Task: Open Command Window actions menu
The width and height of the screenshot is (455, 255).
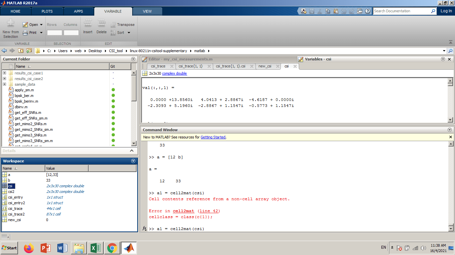Action: coord(450,130)
